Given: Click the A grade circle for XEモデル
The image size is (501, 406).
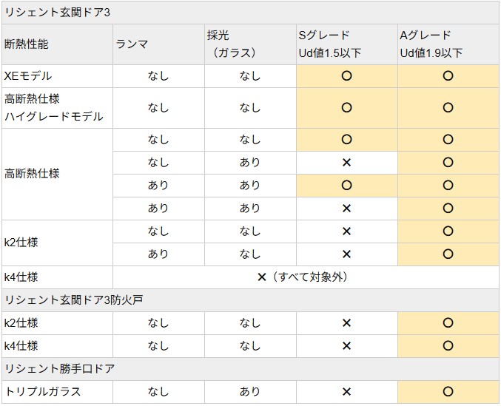Looking at the screenshot, I should [x=448, y=76].
